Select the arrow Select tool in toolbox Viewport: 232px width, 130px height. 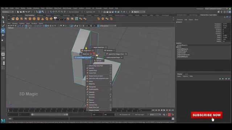tap(3, 17)
